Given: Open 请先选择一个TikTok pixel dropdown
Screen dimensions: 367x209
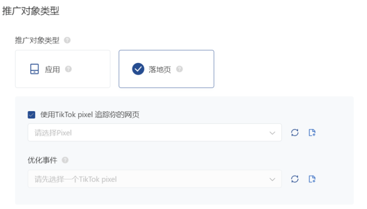Looking at the screenshot, I should click(x=155, y=179).
